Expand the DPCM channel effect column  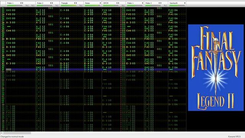click(x=119, y=3)
